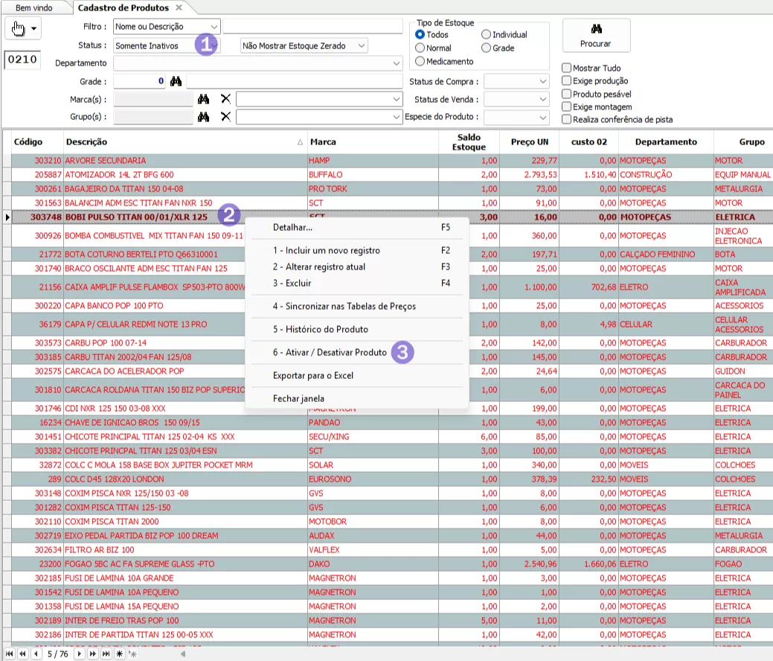Viewport: 773px width, 661px height.
Task: Expand the Não Mostrar Estoque Zerado dropdown
Action: click(304, 46)
